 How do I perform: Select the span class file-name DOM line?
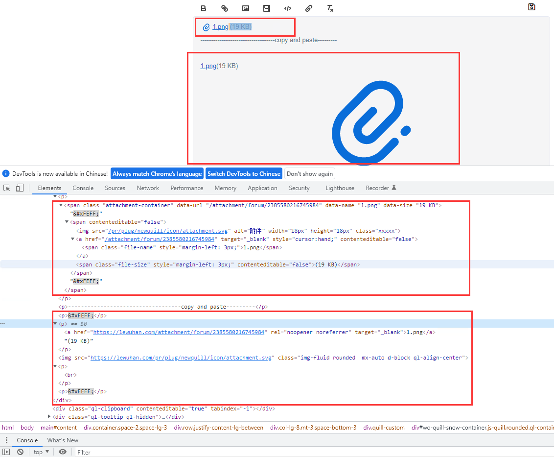click(x=182, y=247)
